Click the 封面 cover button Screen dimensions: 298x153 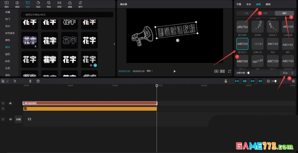pyautogui.click(x=18, y=119)
